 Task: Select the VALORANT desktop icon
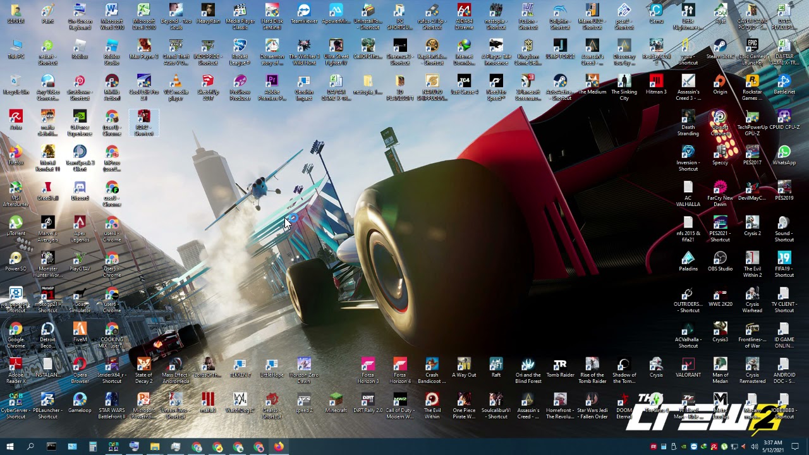click(688, 368)
